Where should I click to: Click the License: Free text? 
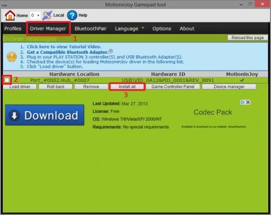[106, 111]
